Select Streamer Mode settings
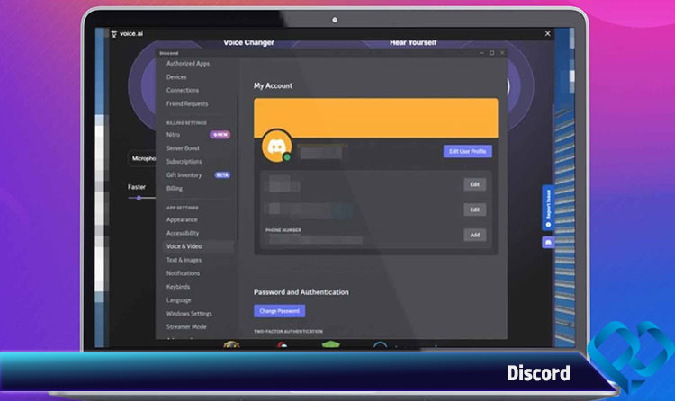The image size is (675, 401). click(186, 327)
